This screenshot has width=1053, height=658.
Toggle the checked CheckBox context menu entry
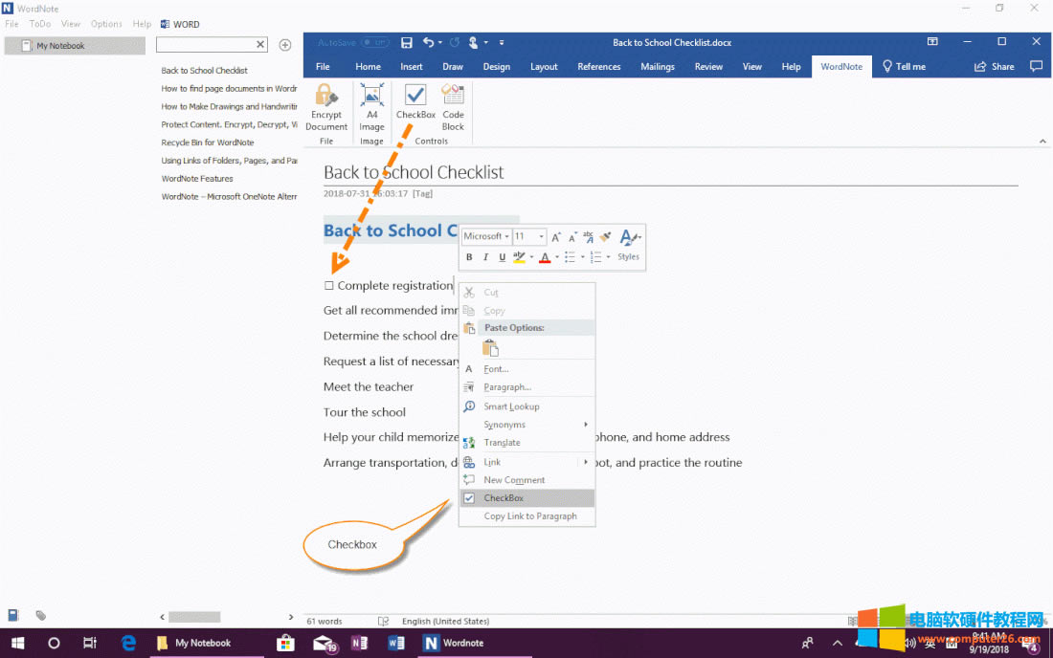503,498
